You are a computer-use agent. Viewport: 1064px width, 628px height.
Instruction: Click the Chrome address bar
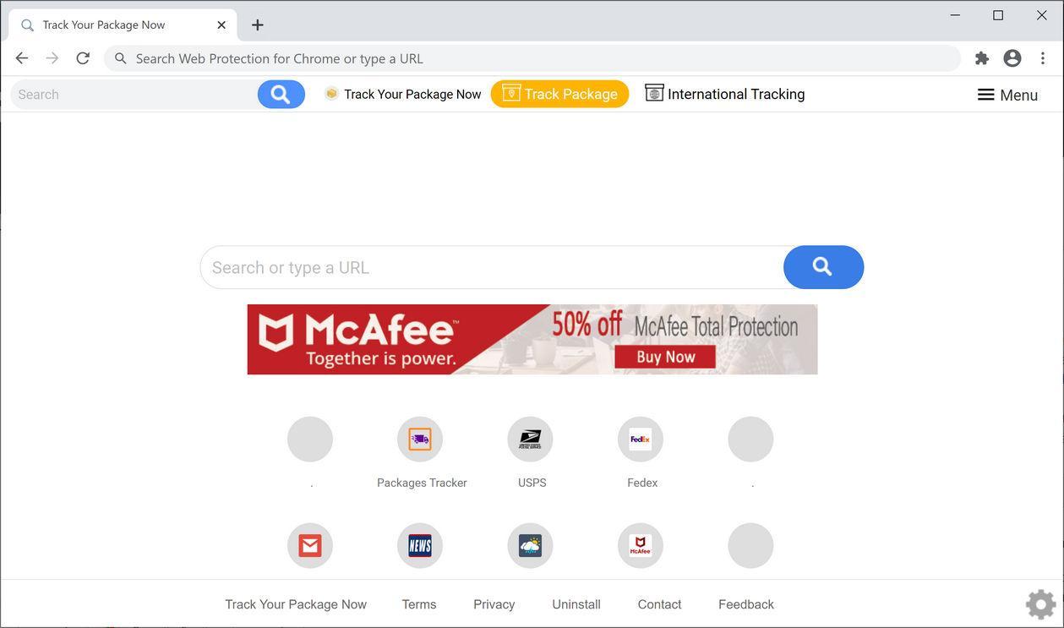(x=532, y=58)
